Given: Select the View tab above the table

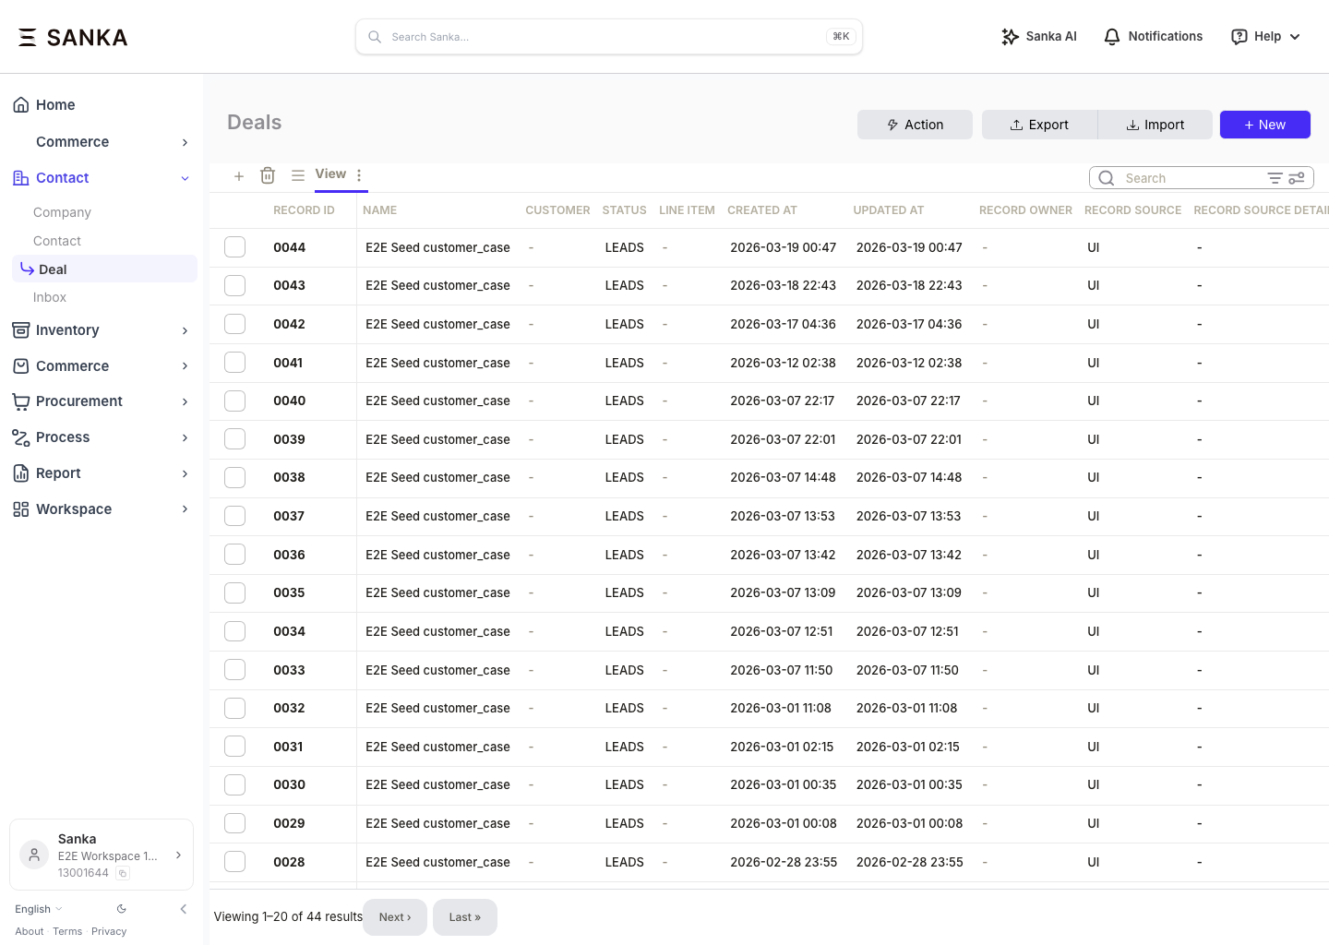Looking at the screenshot, I should coord(330,174).
